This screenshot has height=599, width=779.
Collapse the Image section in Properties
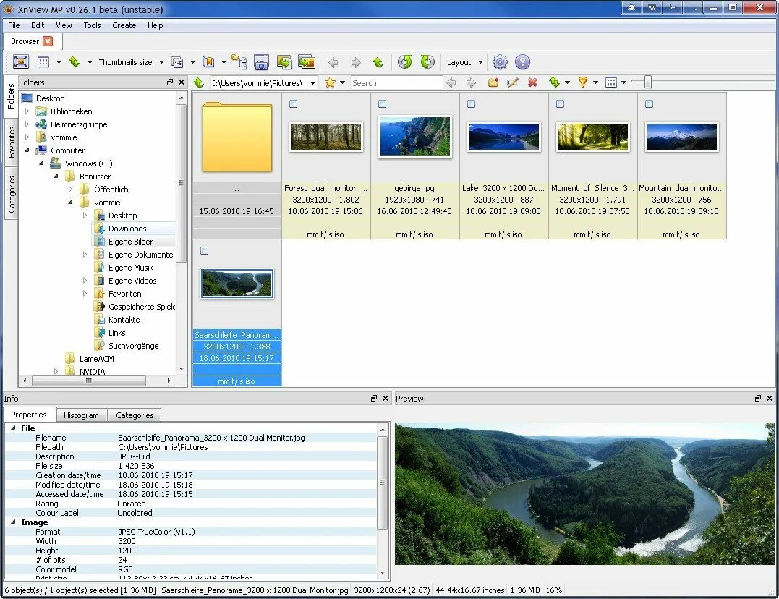point(13,522)
